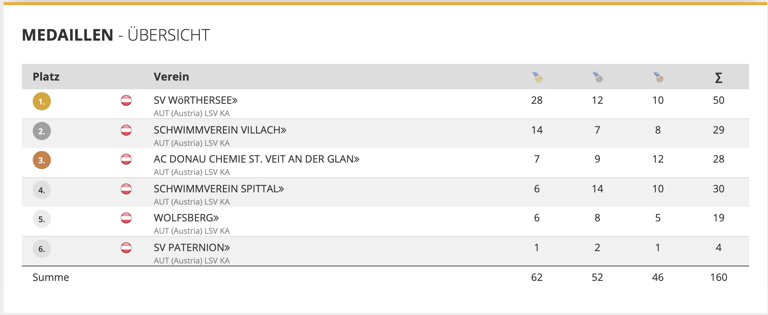Click the bronze medal column icon

pos(658,77)
